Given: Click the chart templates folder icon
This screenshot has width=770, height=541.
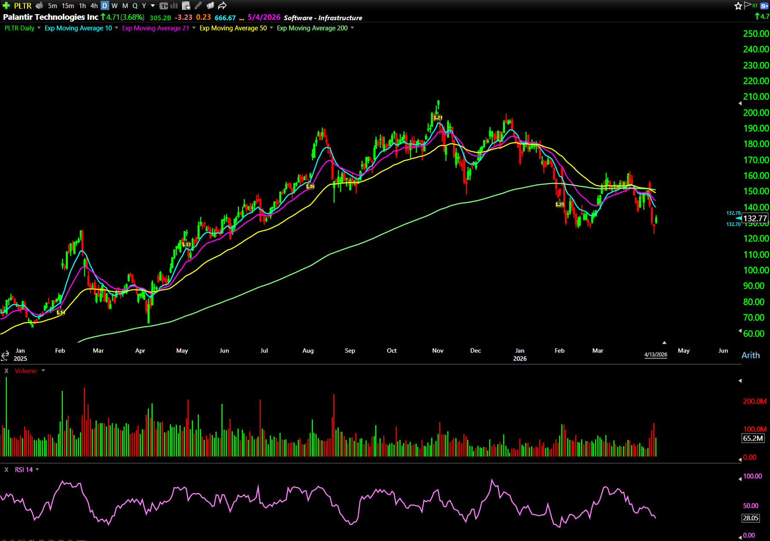Looking at the screenshot, I should 210,6.
